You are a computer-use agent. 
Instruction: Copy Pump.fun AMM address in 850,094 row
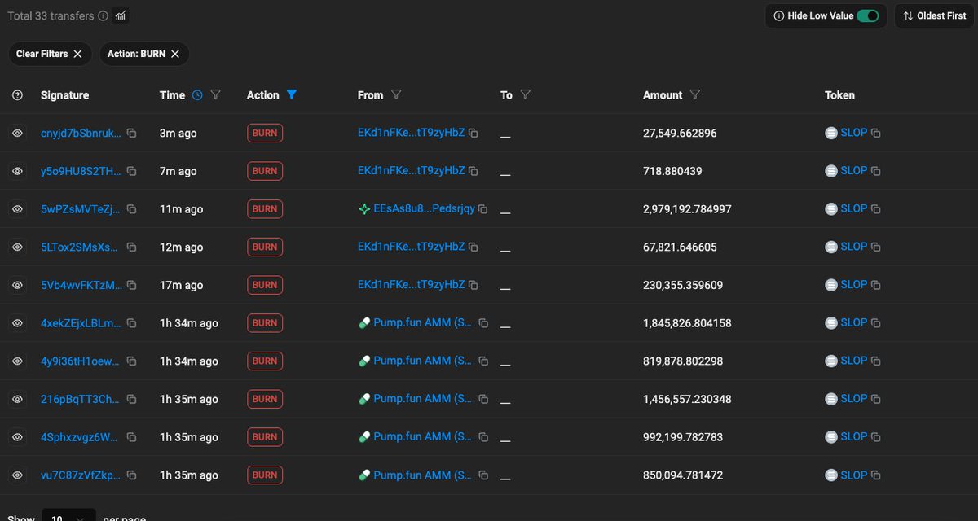[483, 475]
